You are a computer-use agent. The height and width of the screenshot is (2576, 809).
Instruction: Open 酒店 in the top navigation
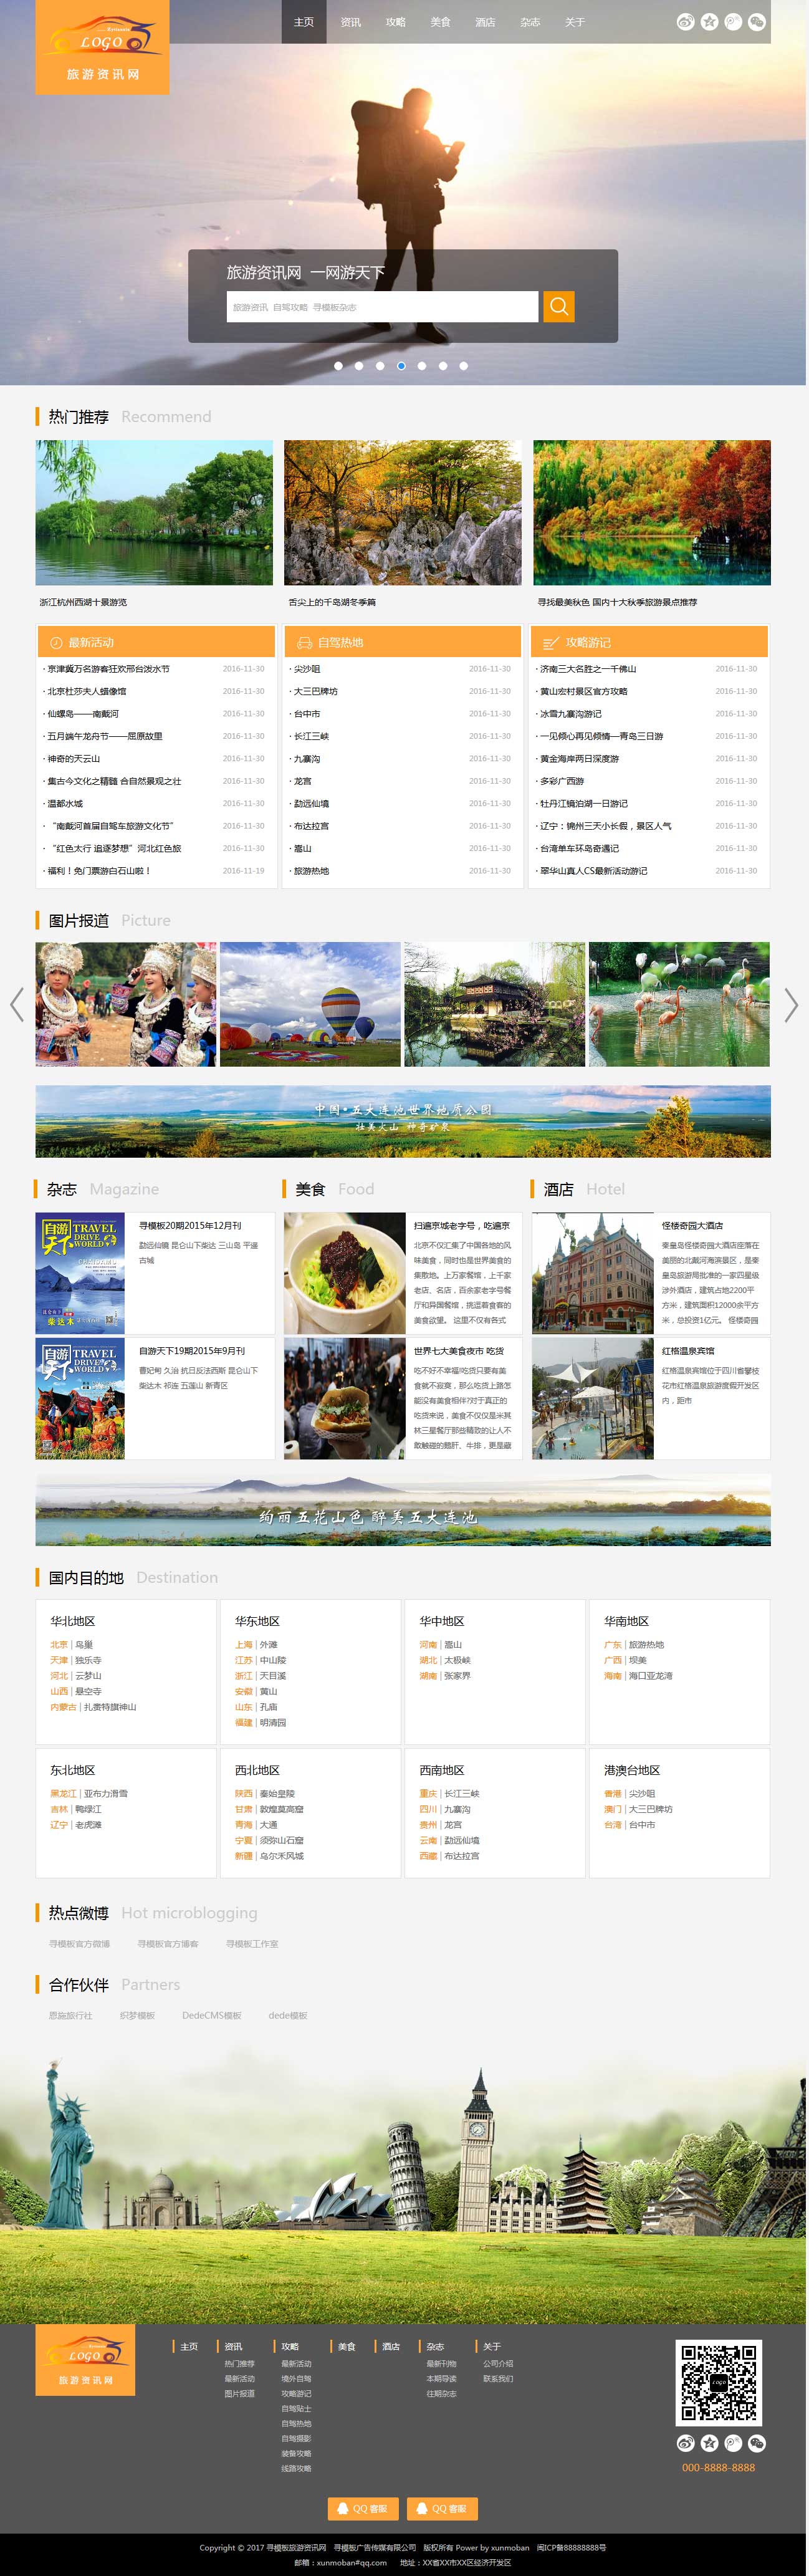tap(485, 22)
